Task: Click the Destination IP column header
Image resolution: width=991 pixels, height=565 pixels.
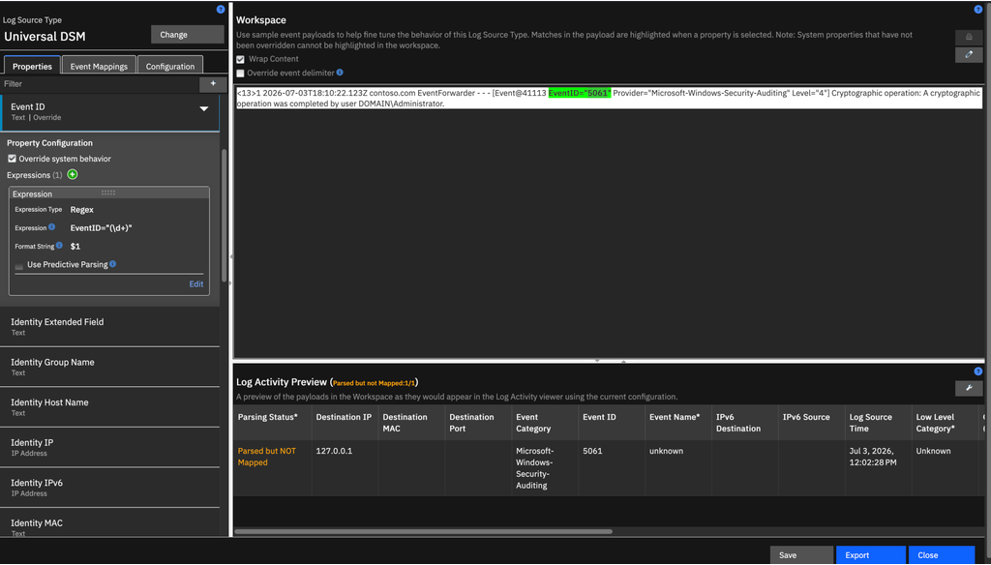Action: pyautogui.click(x=345, y=422)
